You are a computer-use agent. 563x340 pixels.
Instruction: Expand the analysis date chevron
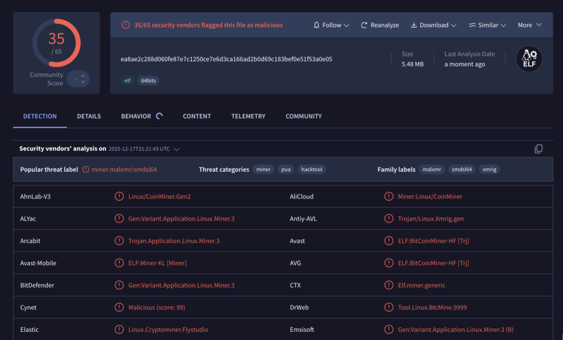(x=177, y=149)
